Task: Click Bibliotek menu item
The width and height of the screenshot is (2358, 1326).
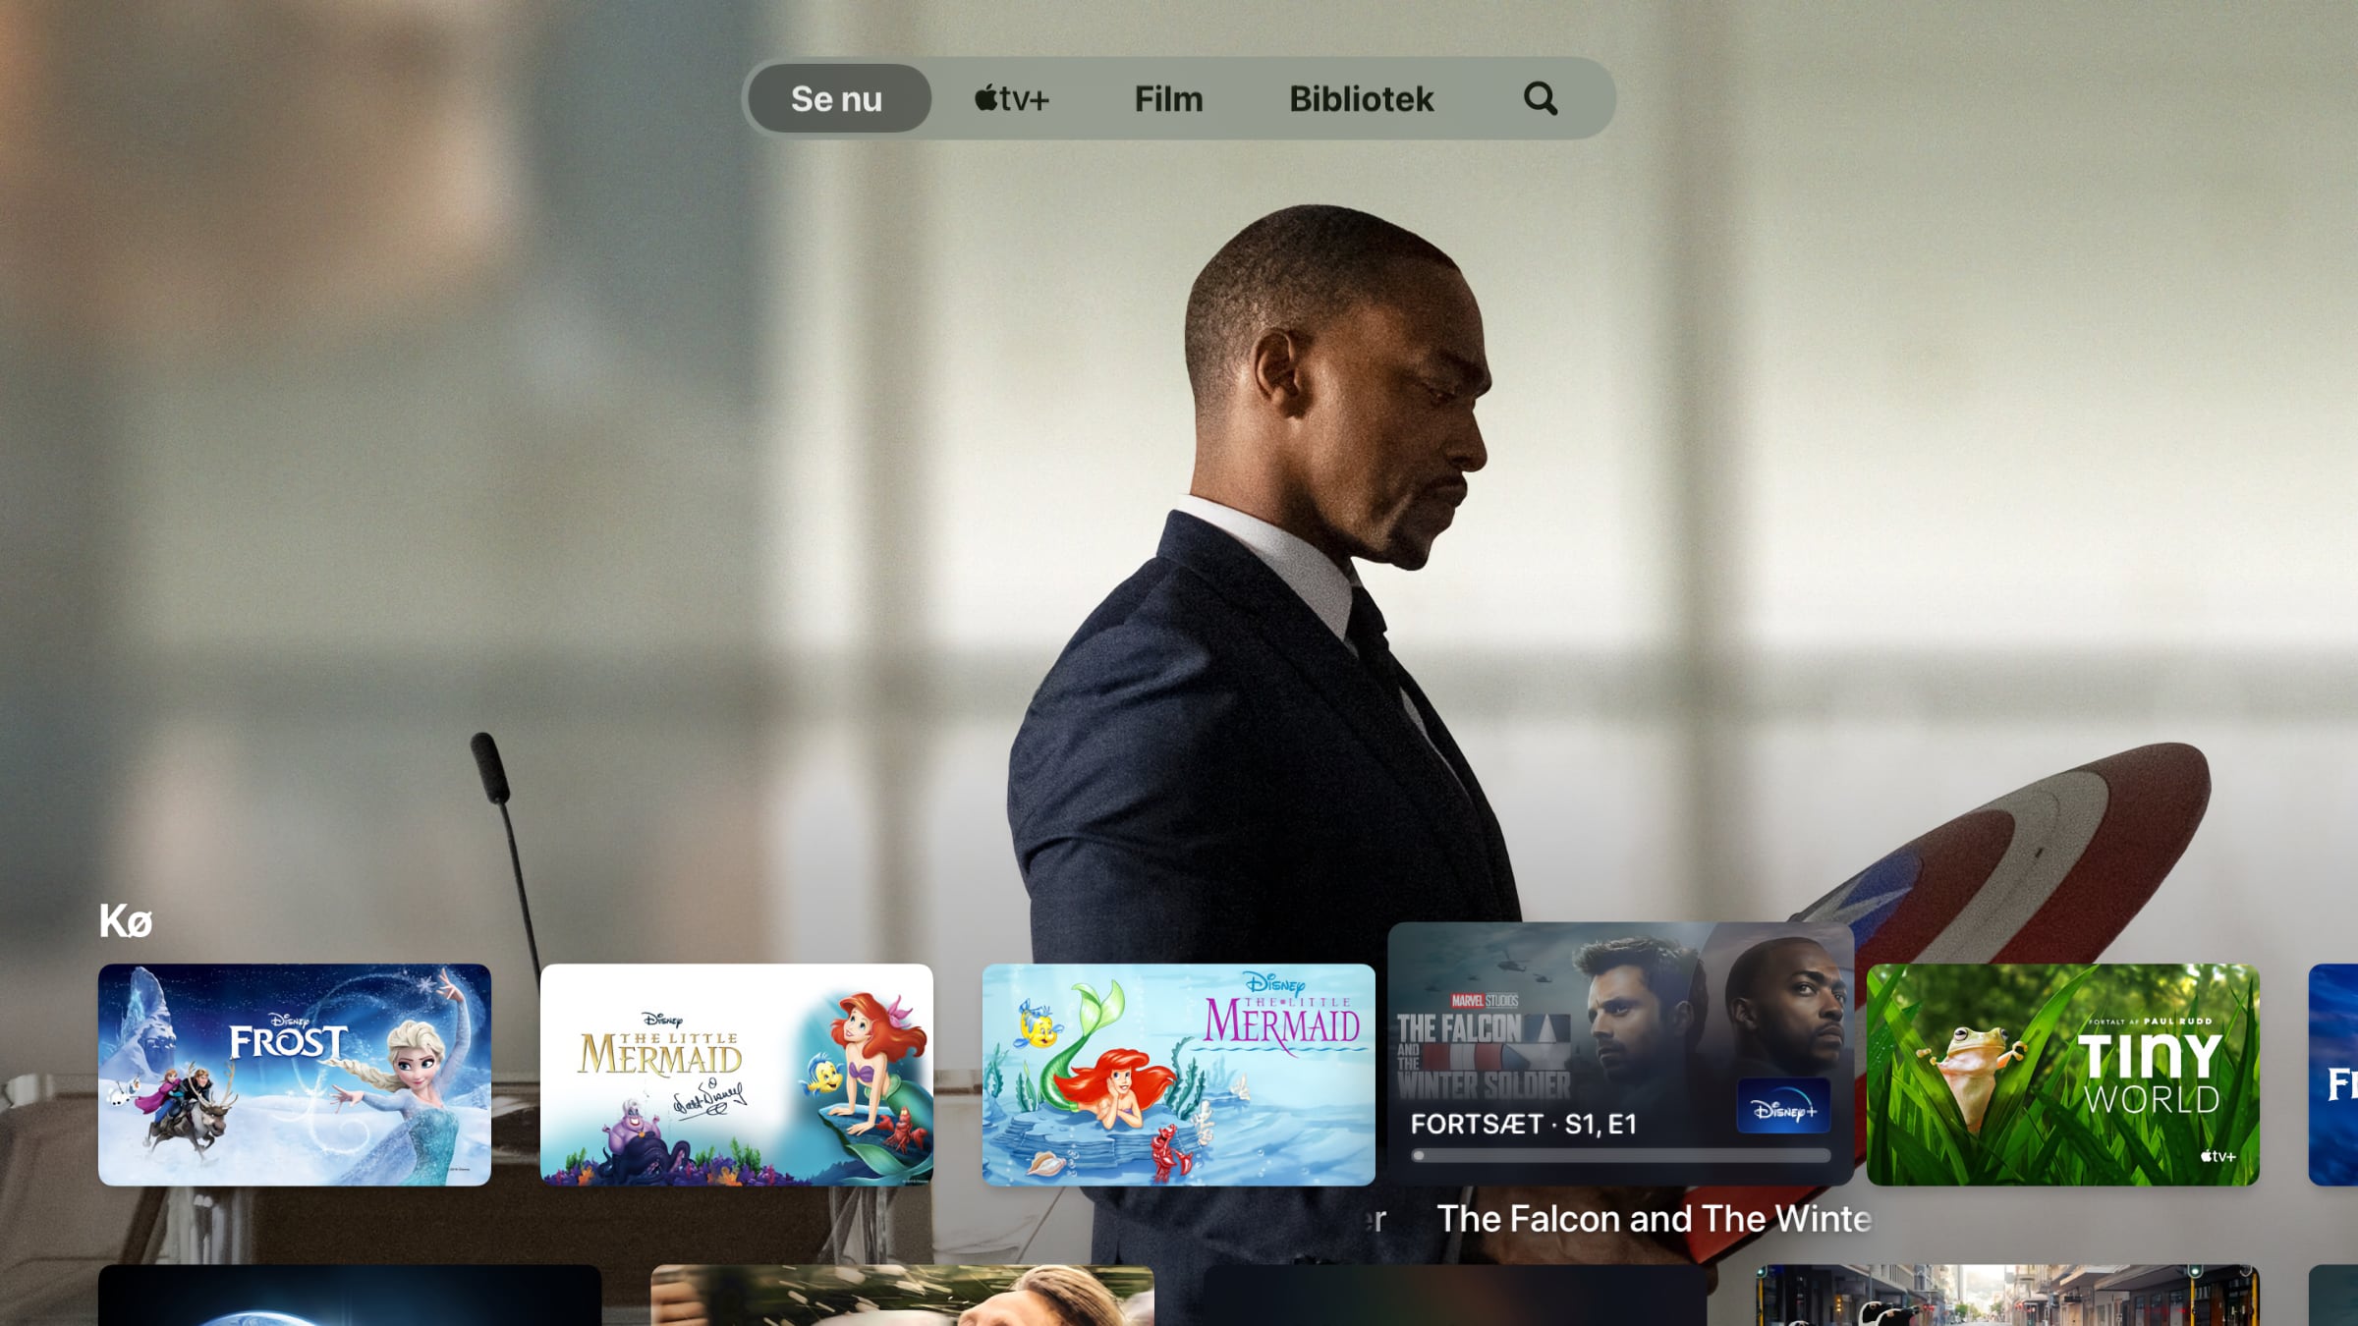Action: click(x=1361, y=97)
